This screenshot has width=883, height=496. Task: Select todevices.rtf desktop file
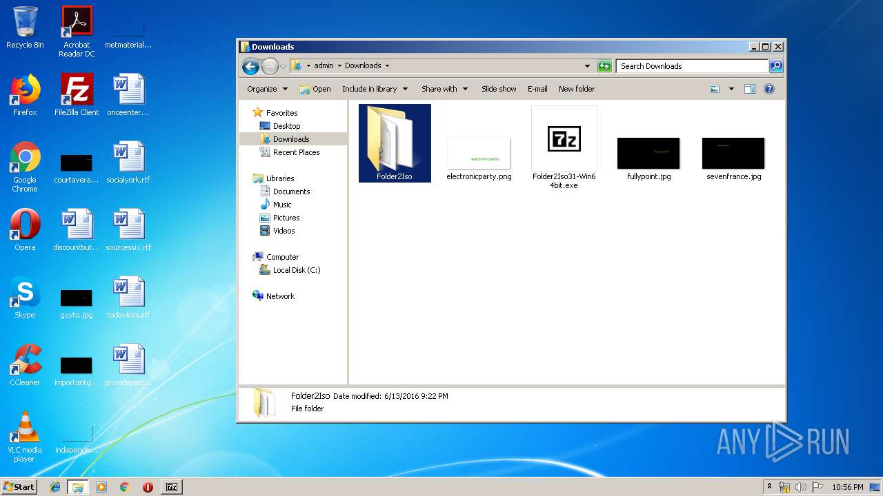(x=128, y=298)
